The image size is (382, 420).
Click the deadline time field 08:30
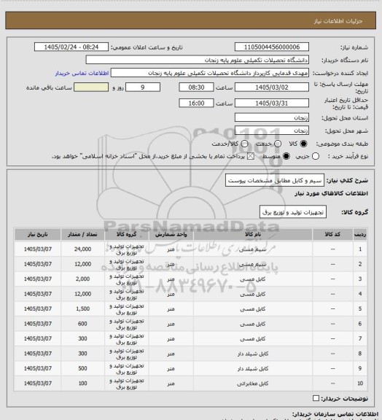196,87
